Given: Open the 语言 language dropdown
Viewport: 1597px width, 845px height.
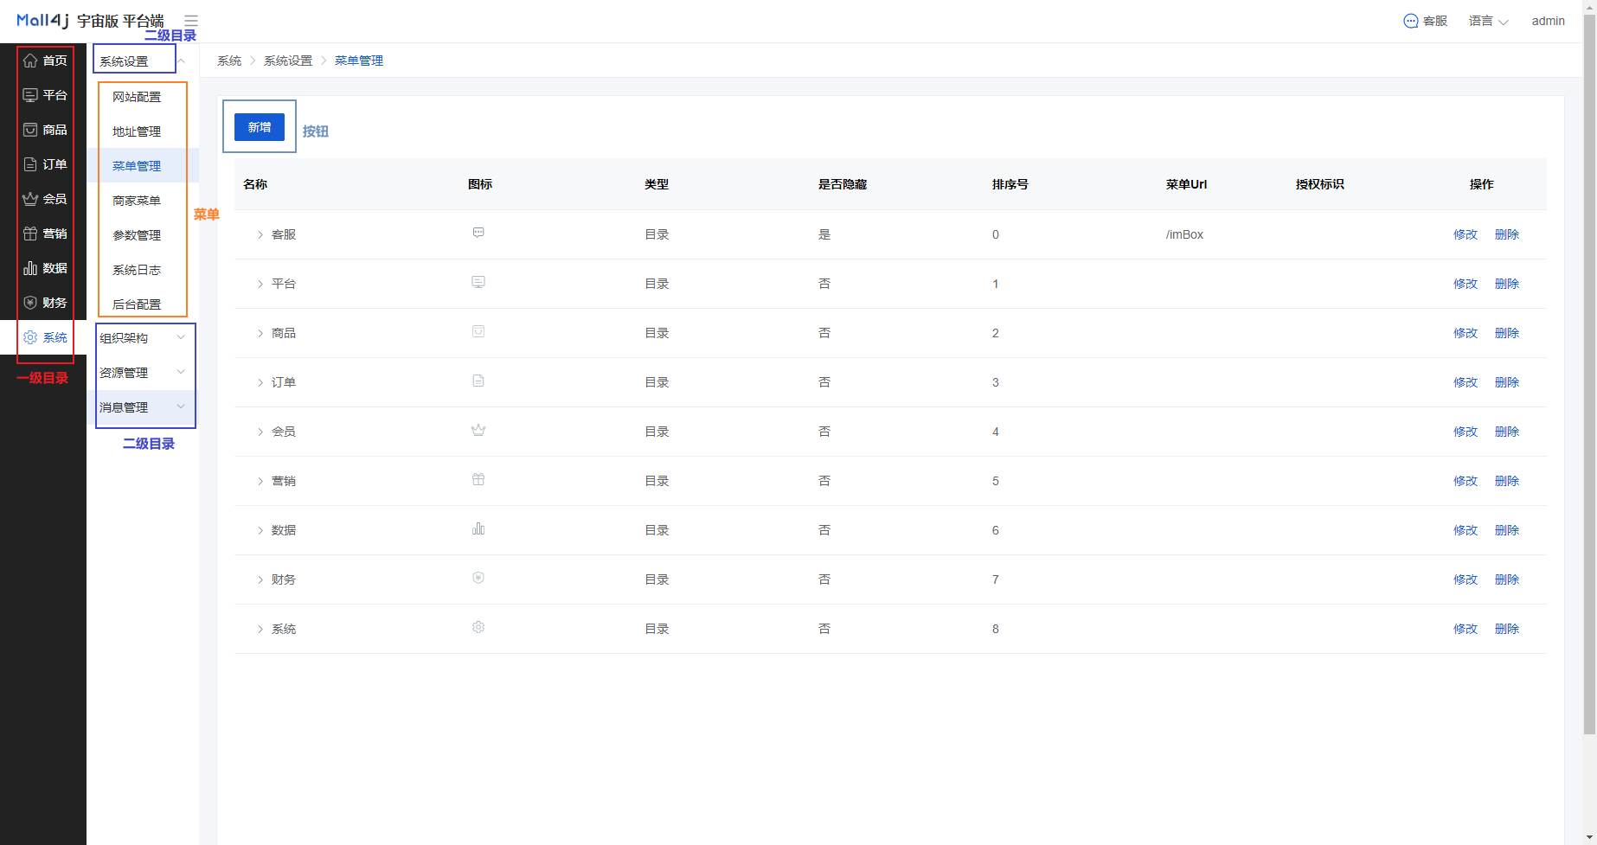Looking at the screenshot, I should 1488,21.
